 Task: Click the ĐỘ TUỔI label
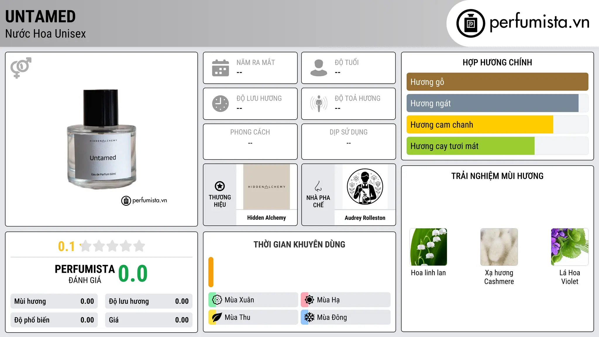click(347, 62)
